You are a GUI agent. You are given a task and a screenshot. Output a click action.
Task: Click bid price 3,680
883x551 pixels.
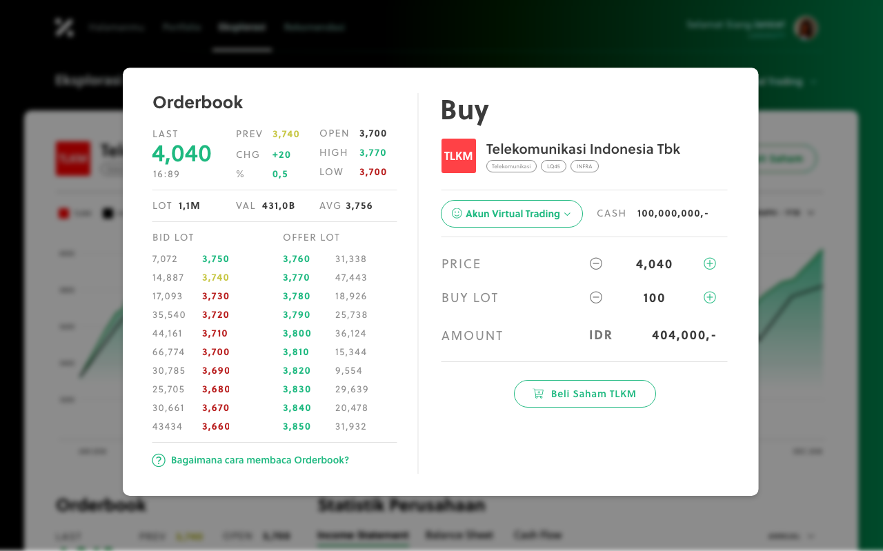pyautogui.click(x=215, y=390)
